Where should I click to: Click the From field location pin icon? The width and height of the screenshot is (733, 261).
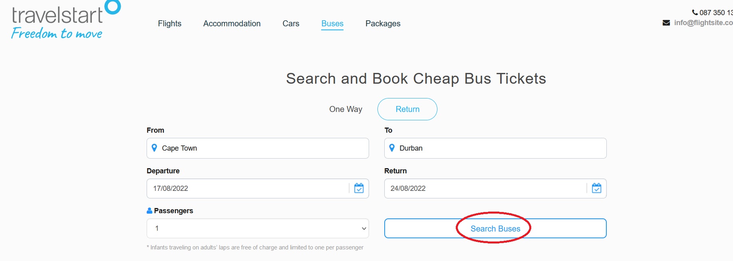155,148
